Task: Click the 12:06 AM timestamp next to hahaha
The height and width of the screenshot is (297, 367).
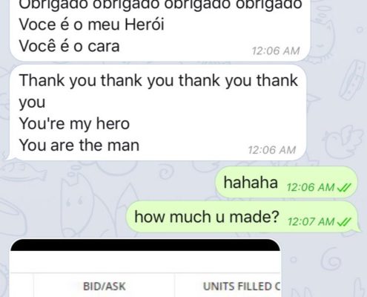Action: tap(311, 188)
